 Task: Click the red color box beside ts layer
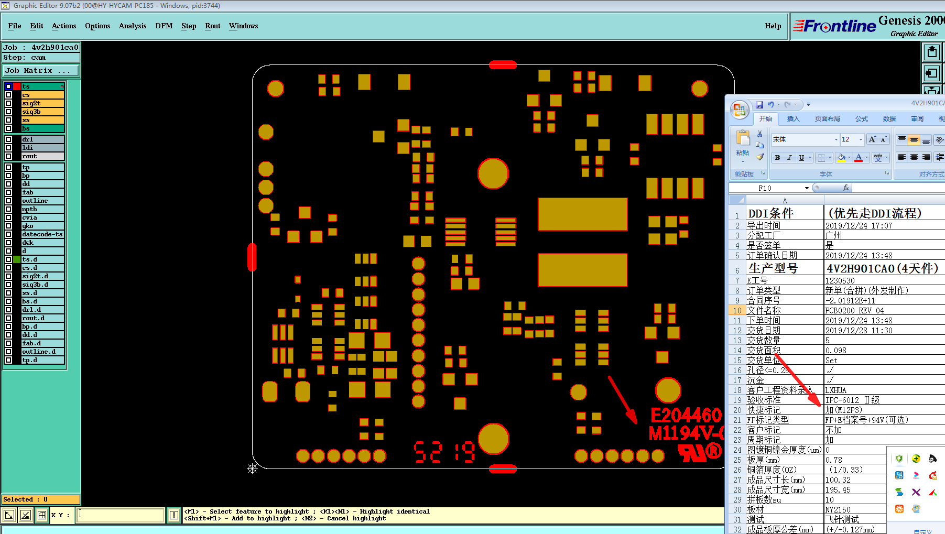click(17, 86)
